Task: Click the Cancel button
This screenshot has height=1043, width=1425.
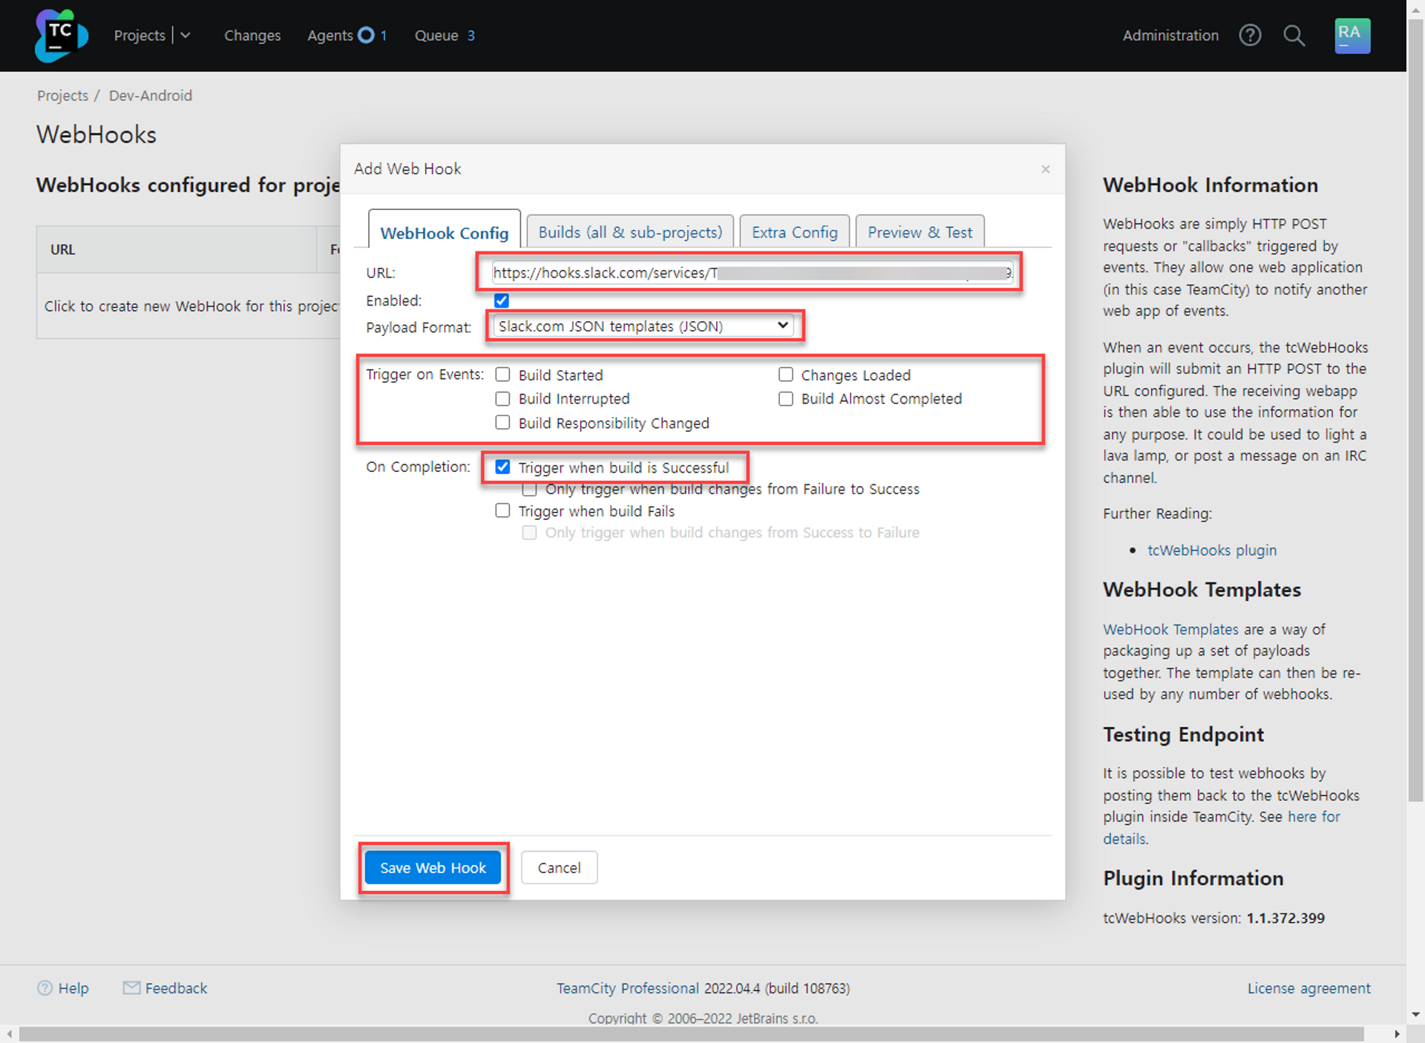Action: (559, 867)
